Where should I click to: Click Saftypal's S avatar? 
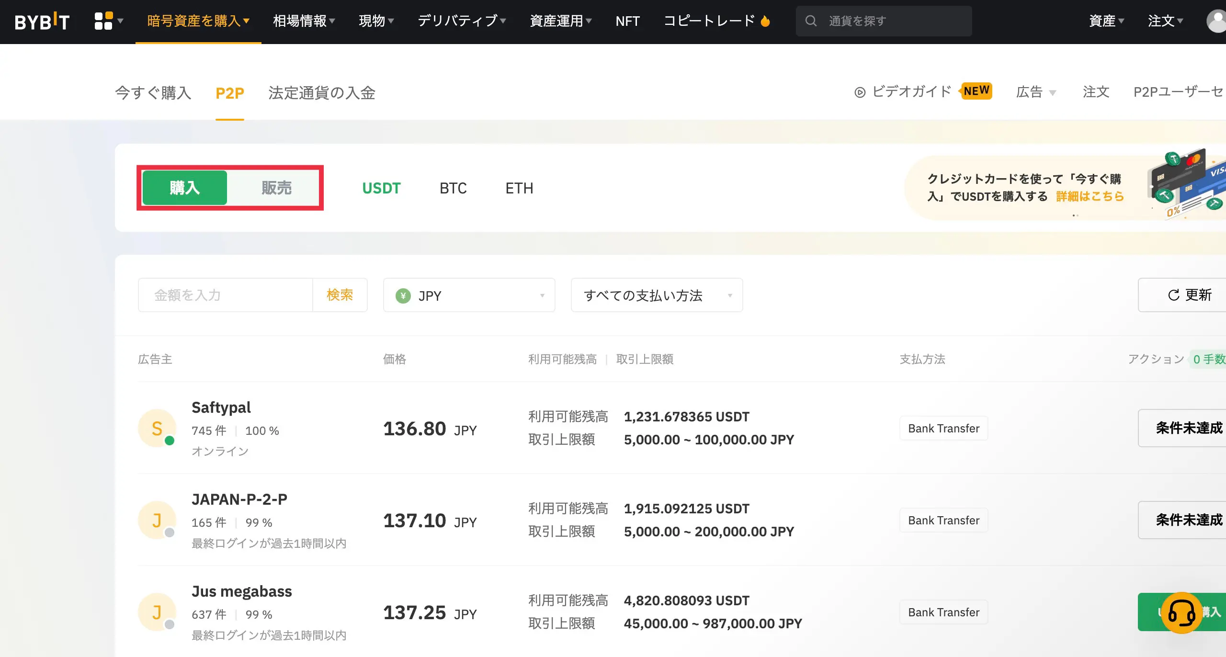157,428
